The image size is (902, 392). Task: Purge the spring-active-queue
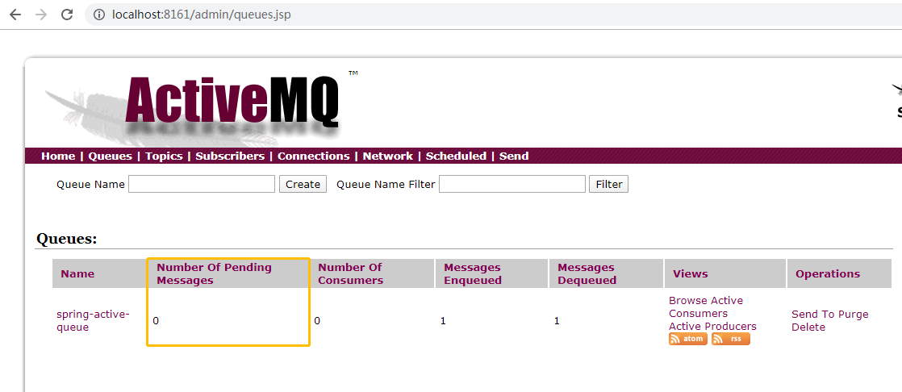coord(853,315)
